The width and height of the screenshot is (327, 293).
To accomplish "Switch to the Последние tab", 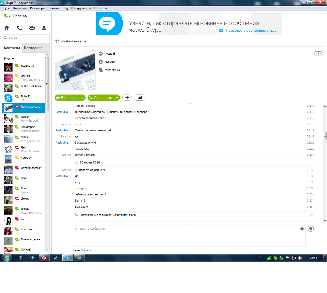I will coord(33,48).
